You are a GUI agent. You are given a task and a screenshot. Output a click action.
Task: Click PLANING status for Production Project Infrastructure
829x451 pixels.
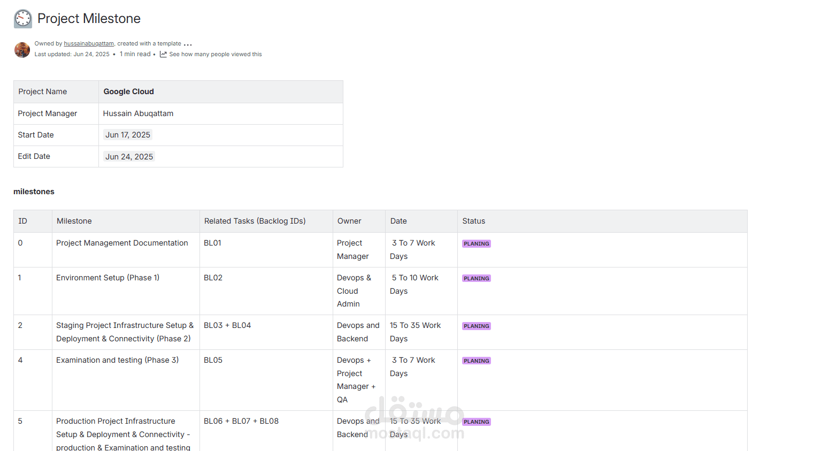477,422
